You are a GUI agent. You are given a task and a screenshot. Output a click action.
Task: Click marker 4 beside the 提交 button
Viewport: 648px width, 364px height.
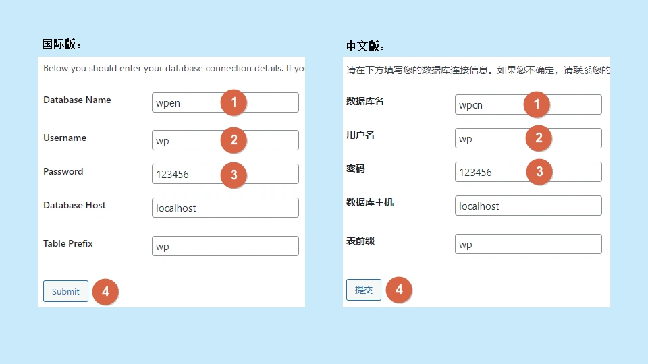(399, 289)
